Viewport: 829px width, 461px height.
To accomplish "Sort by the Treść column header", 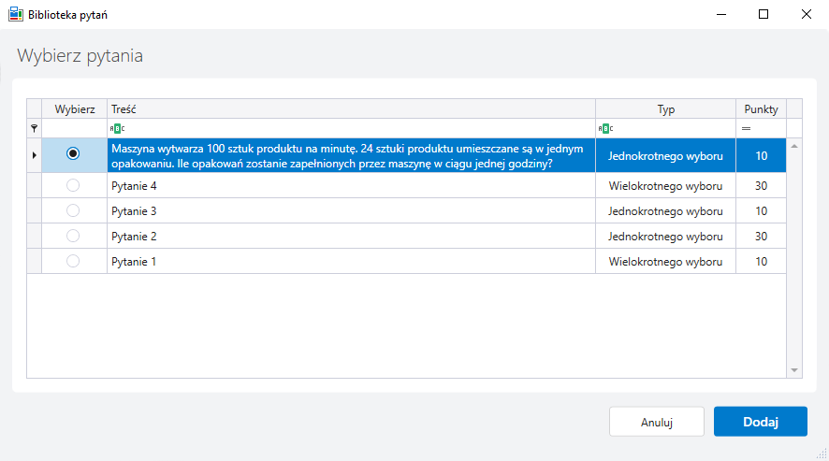I will [x=351, y=108].
